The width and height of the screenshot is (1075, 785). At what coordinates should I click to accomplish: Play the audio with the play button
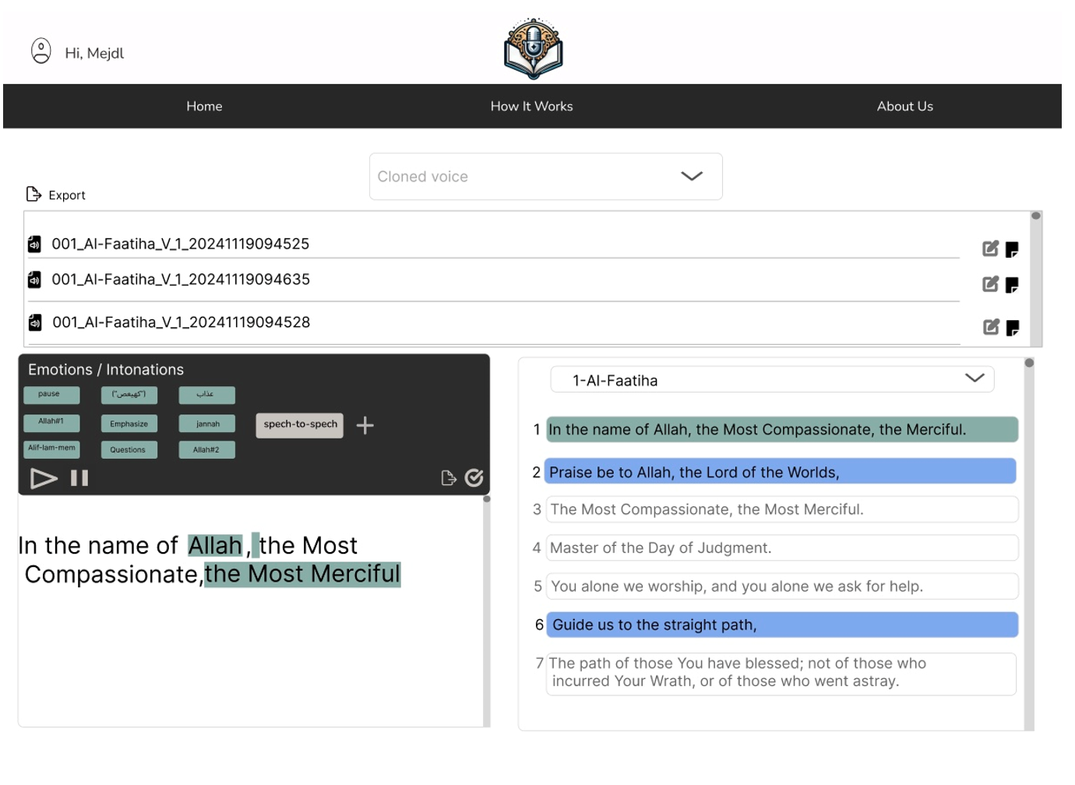pos(44,478)
